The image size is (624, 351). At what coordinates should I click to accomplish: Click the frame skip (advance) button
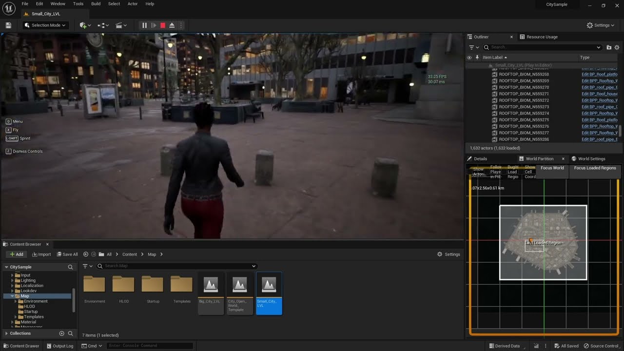coord(154,25)
